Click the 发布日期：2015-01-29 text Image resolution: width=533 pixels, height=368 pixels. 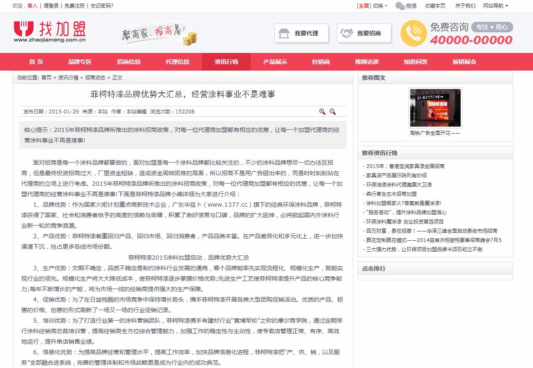pos(51,112)
